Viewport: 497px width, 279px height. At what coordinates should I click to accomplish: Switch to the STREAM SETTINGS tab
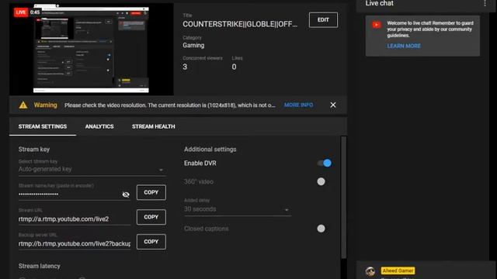pyautogui.click(x=43, y=126)
